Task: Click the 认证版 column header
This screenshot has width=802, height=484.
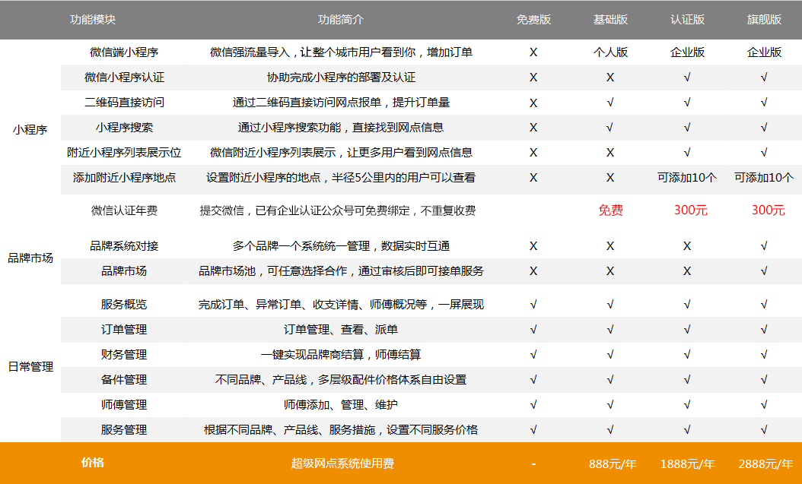Action: coord(687,20)
